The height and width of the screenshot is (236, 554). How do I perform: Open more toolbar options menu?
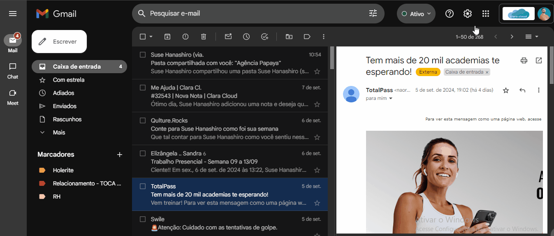[x=324, y=37]
